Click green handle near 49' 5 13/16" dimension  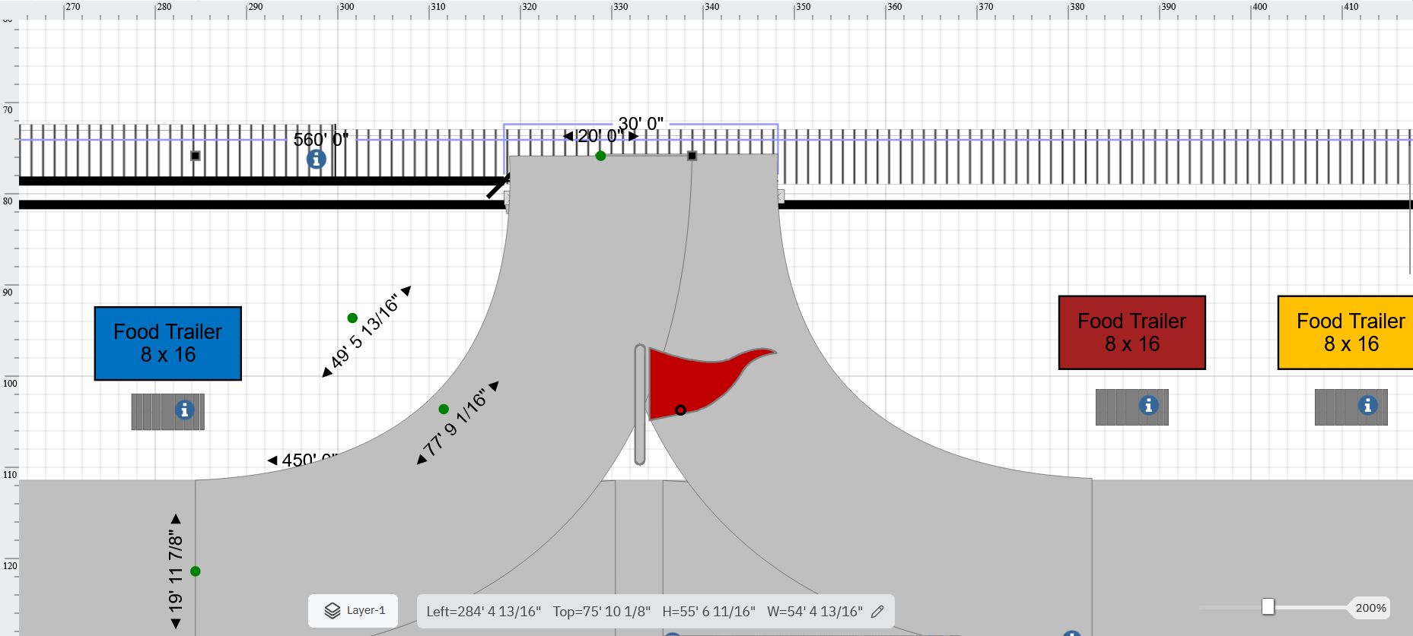point(352,318)
